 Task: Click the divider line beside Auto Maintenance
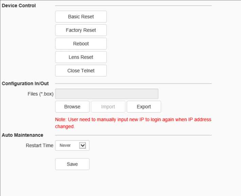pos(133,135)
